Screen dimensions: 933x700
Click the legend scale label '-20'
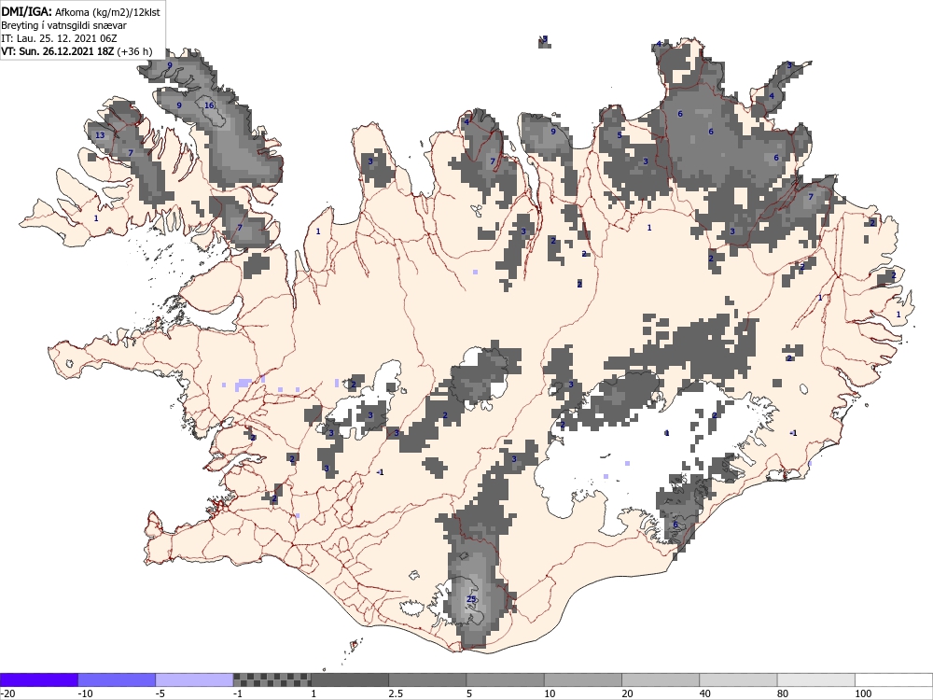(x=7, y=693)
